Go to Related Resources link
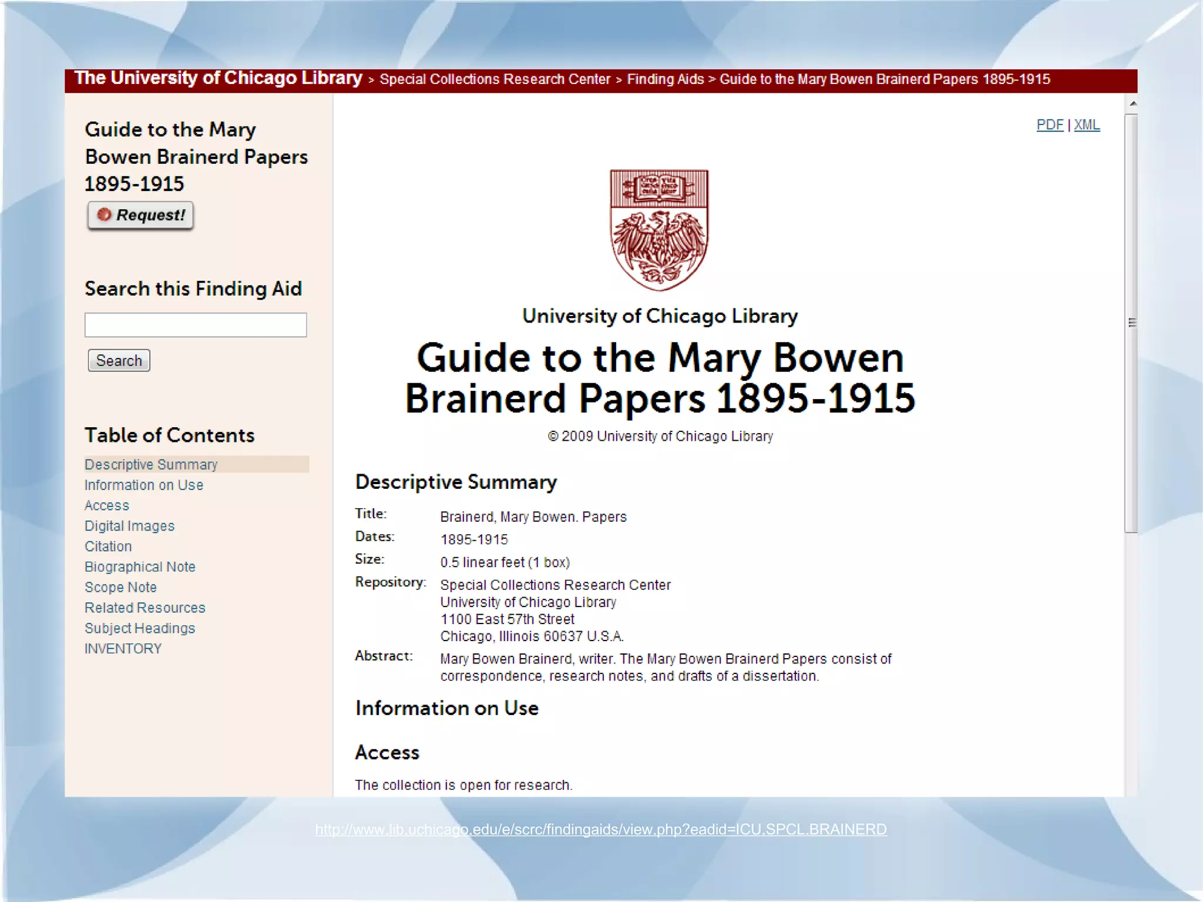This screenshot has height=902, width=1203. tap(145, 608)
